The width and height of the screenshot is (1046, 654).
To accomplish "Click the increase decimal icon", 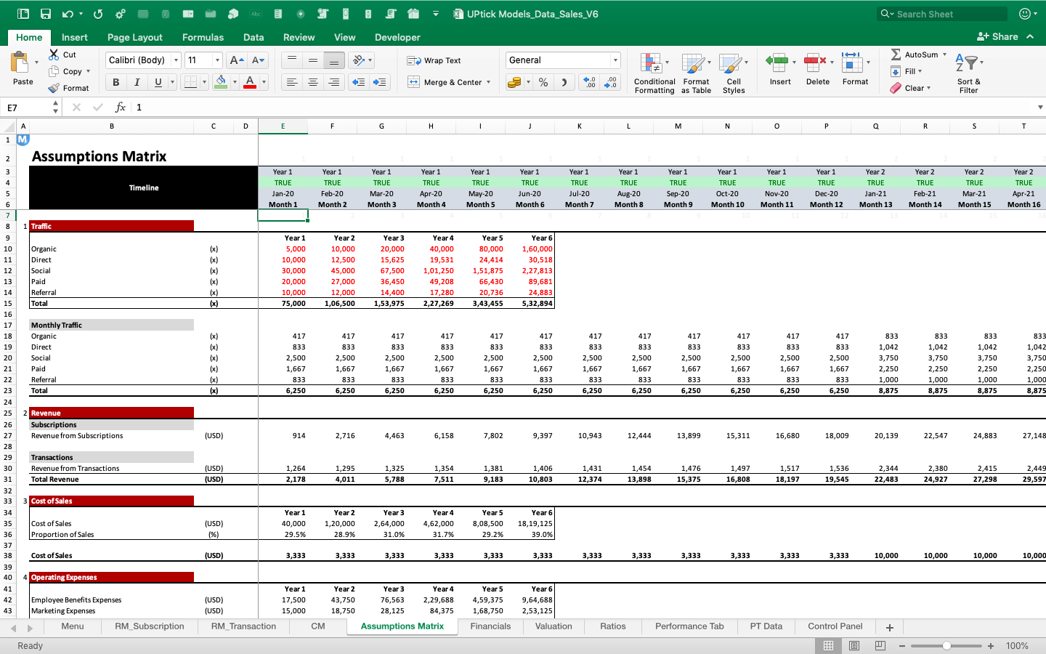I will click(x=589, y=82).
